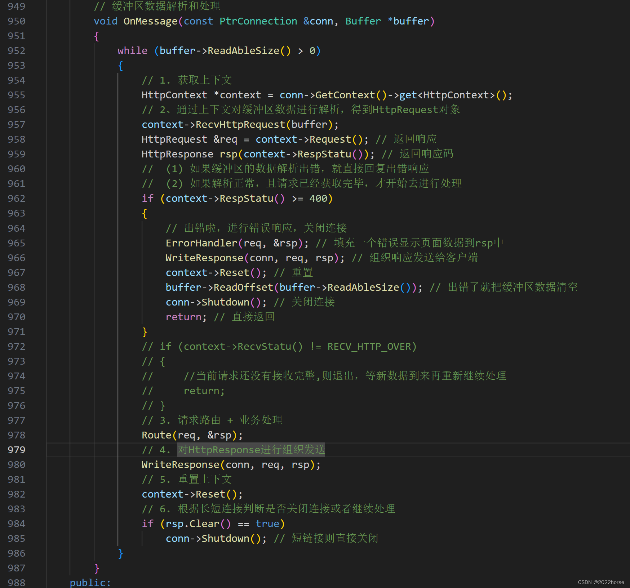630x588 pixels.
Task: Click HttpRequest type on line 958
Action: pos(174,139)
